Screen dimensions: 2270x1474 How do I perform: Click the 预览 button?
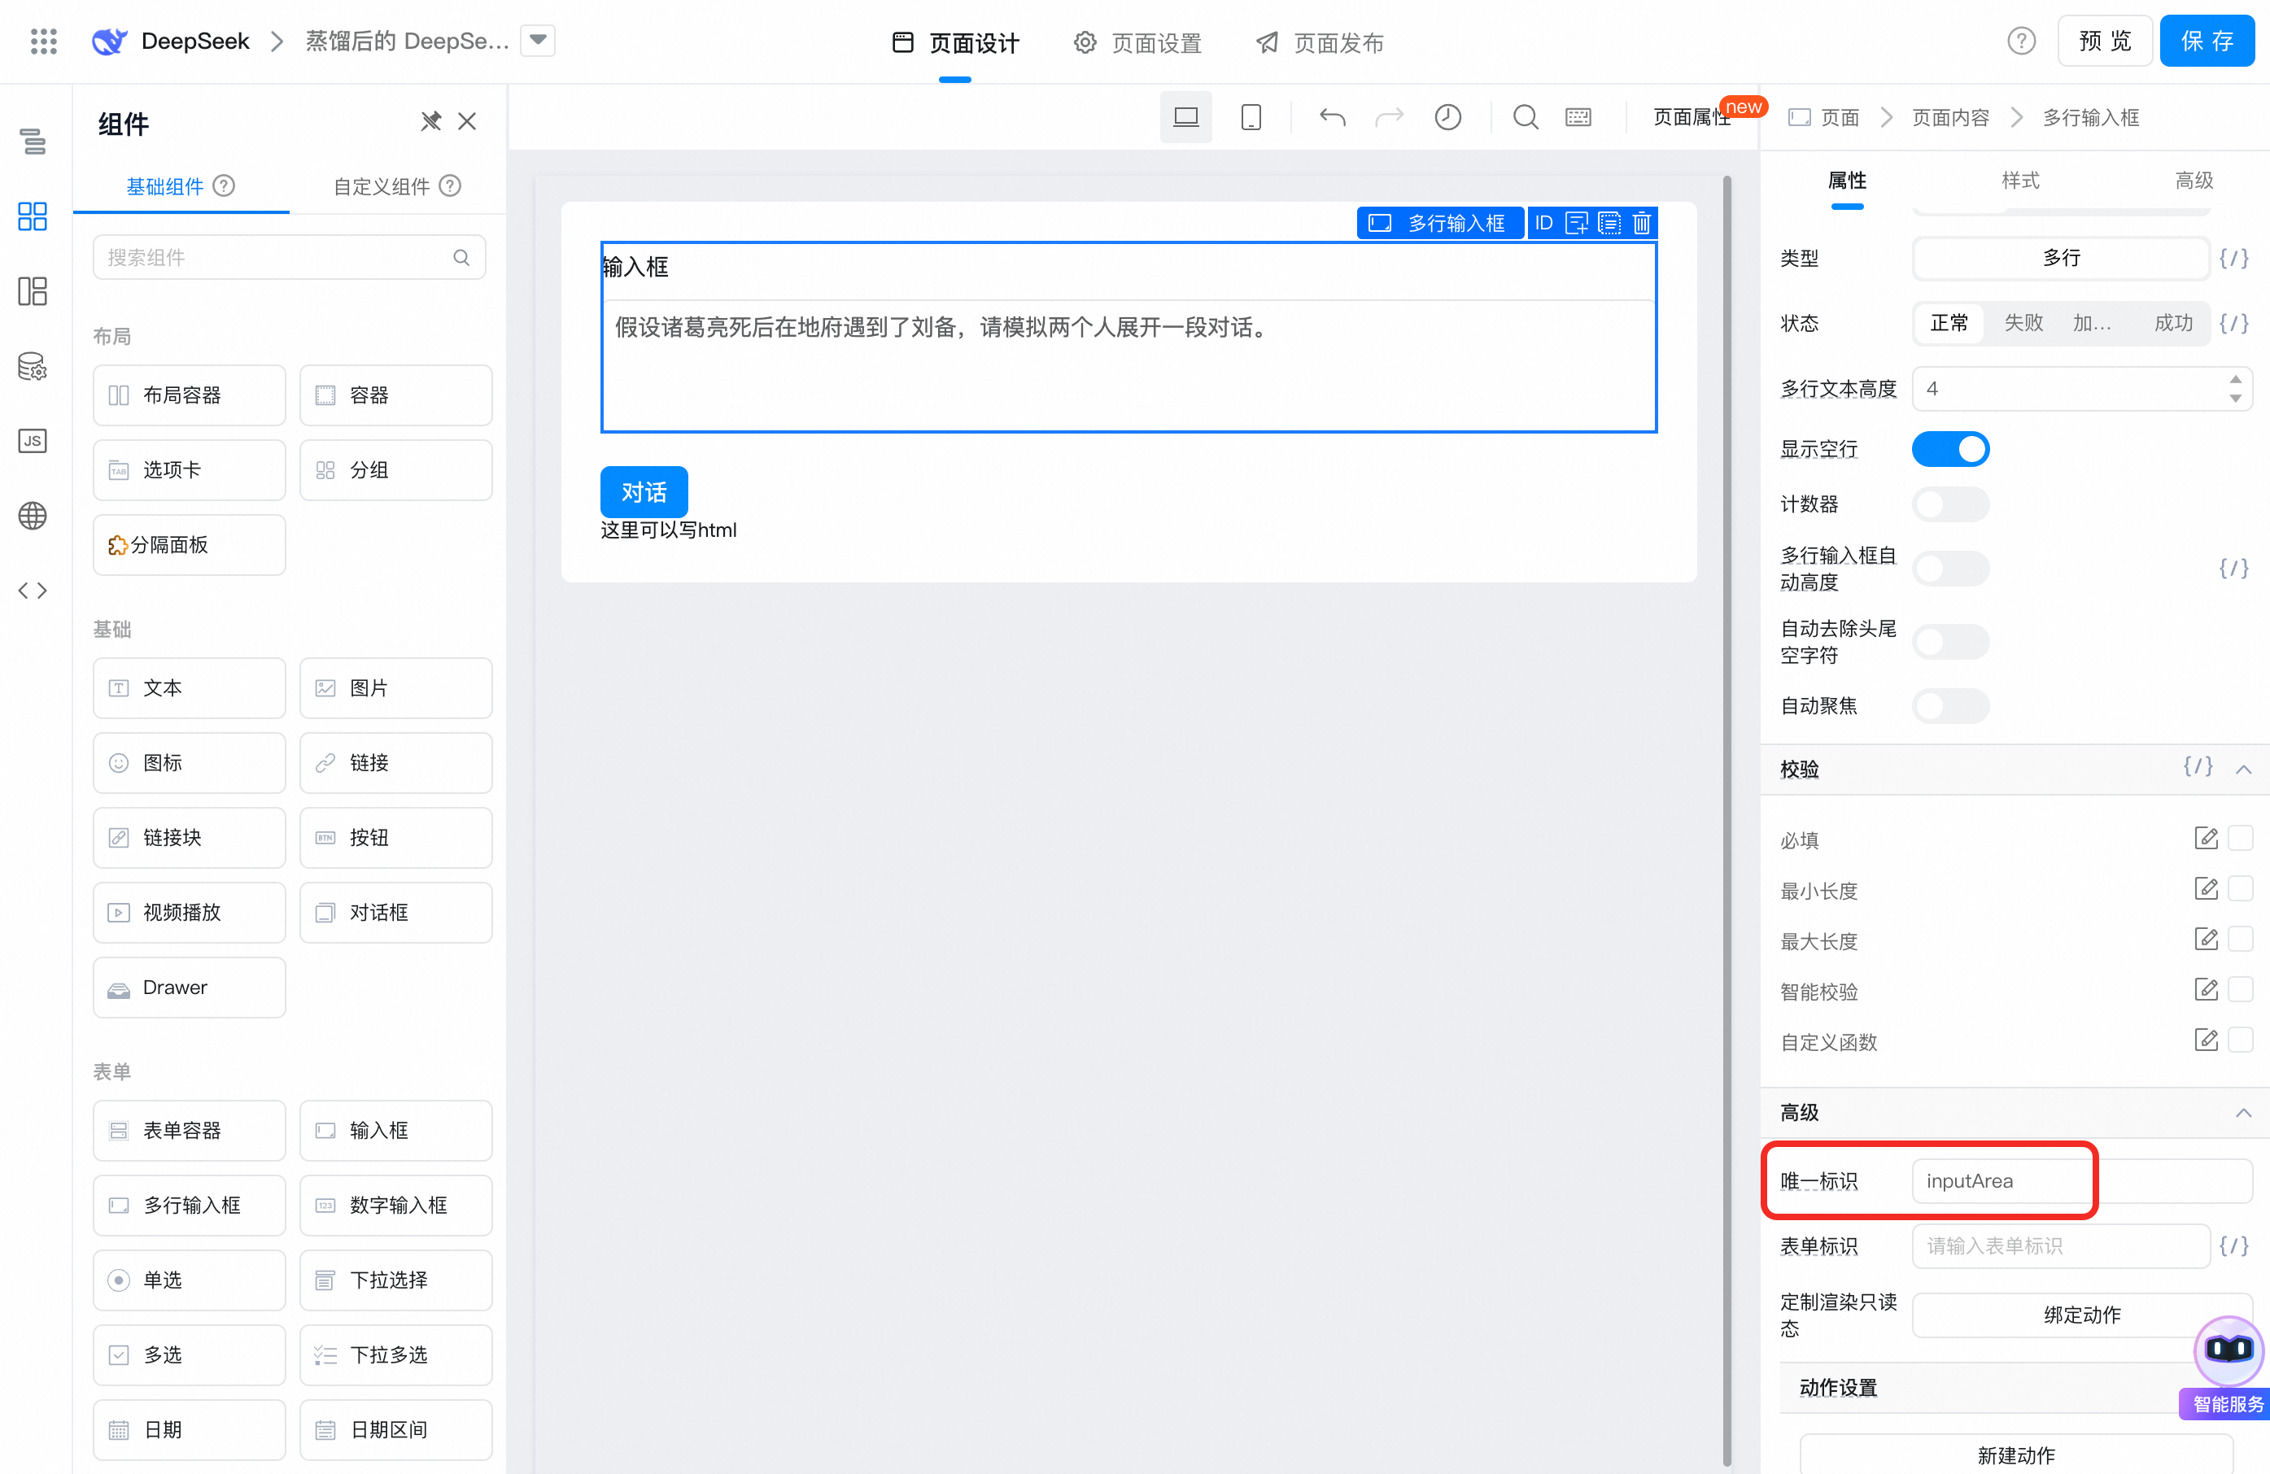2105,41
